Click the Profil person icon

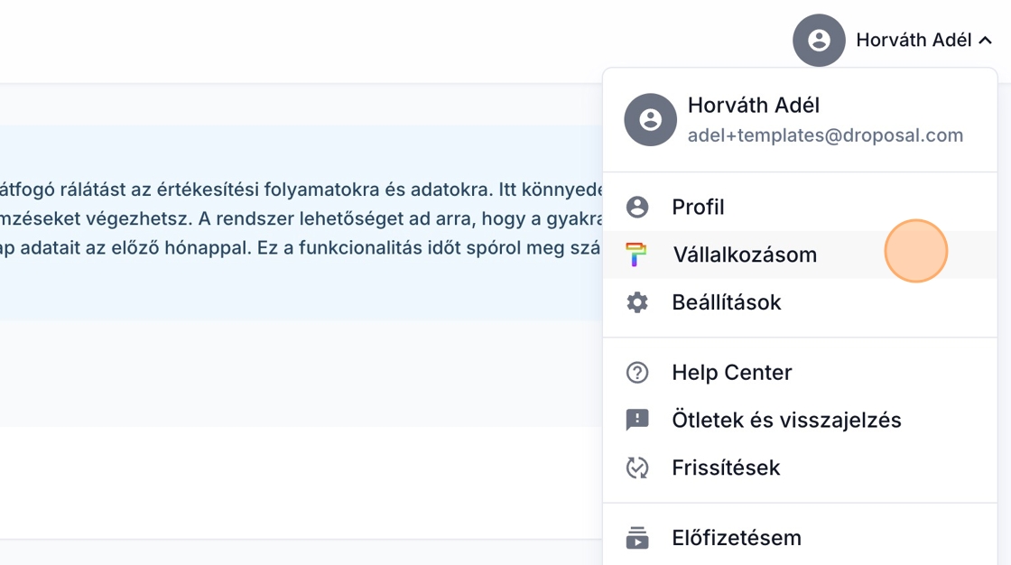click(x=637, y=208)
